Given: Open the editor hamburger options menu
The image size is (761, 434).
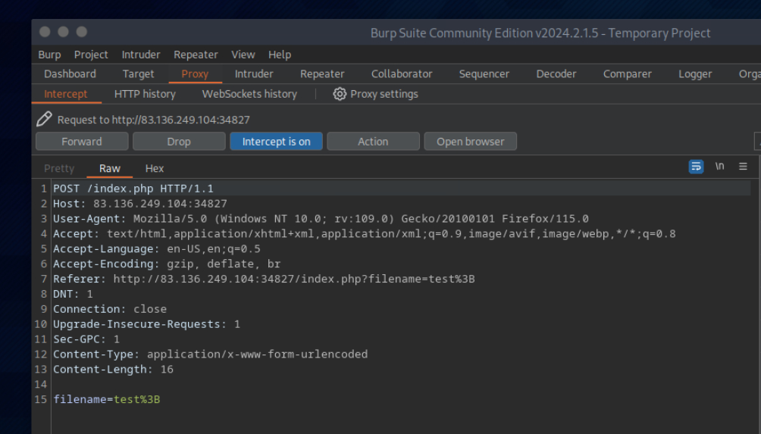Looking at the screenshot, I should tap(743, 167).
